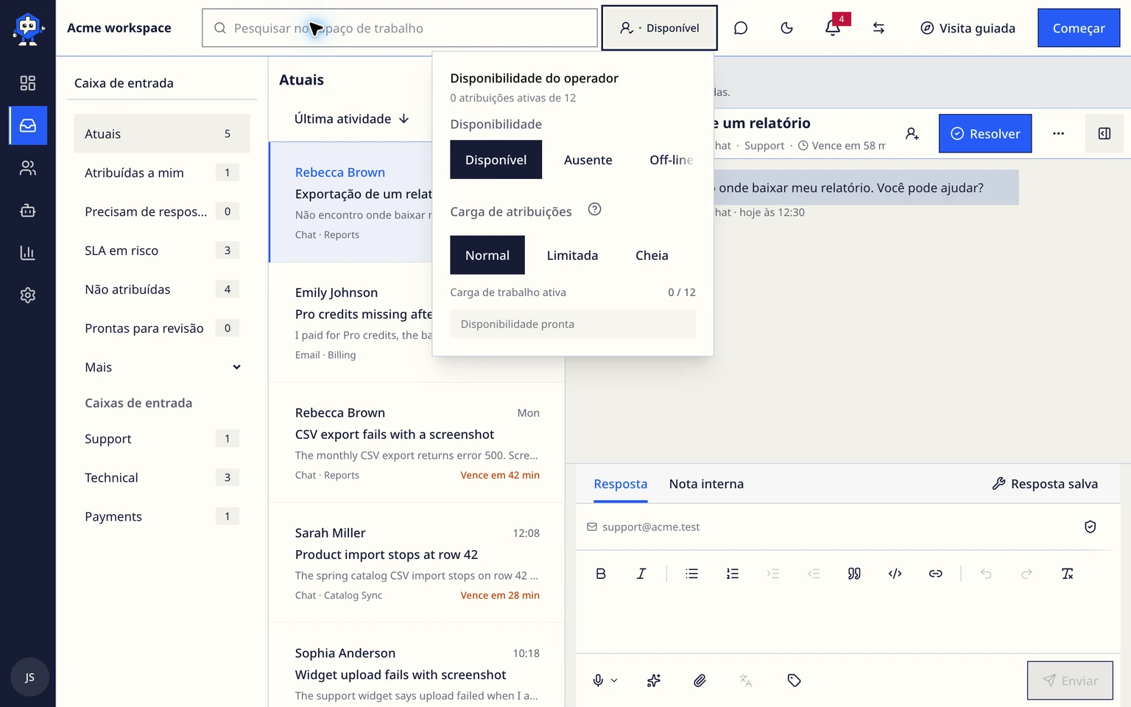This screenshot has width=1131, height=707.
Task: Open the more options ellipsis menu
Action: click(1058, 133)
